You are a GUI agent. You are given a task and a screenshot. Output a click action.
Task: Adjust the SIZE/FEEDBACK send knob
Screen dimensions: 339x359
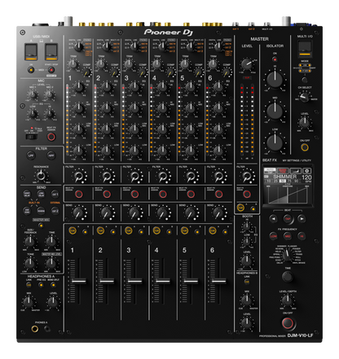tap(30, 241)
